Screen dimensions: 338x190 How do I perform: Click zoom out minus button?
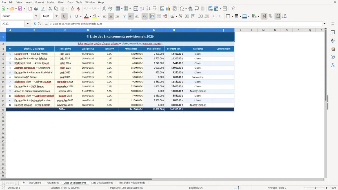click(304, 188)
